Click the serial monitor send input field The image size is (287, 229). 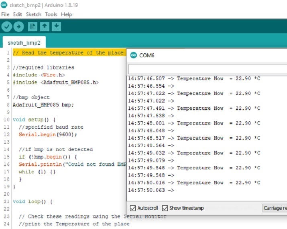coord(208,69)
